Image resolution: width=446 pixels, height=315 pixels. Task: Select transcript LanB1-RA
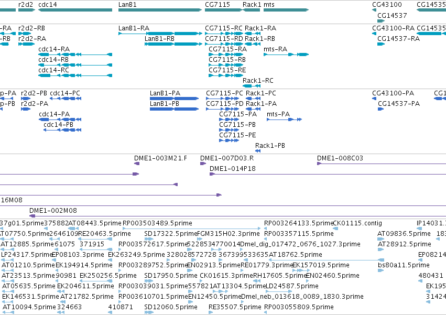pyautogui.click(x=160, y=34)
